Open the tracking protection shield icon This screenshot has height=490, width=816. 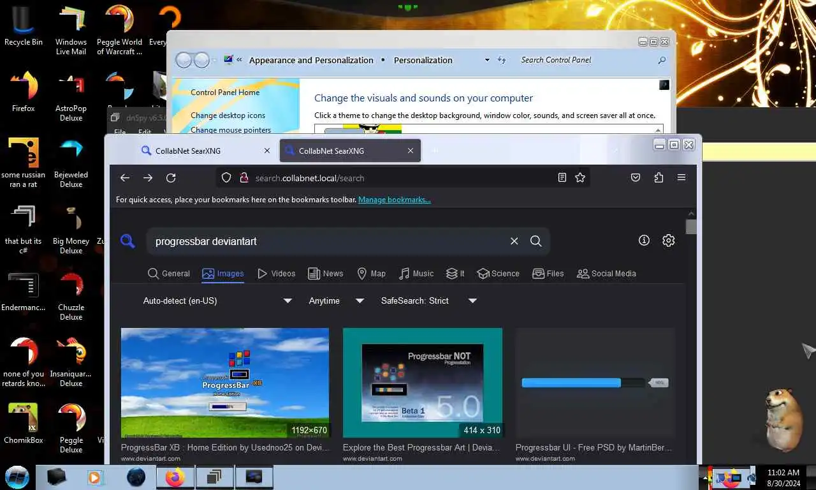coord(226,178)
